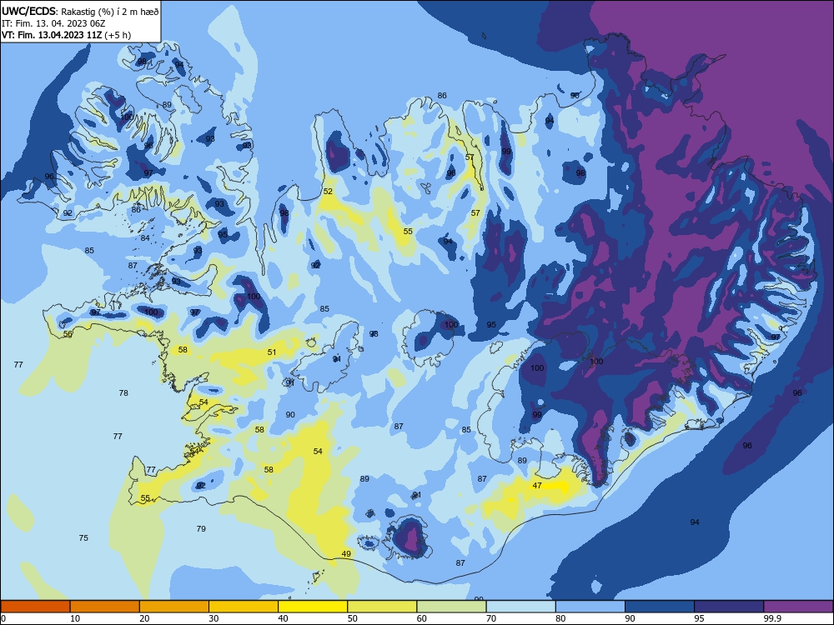Select the legend tick label "80"
834x625 pixels.
560,618
